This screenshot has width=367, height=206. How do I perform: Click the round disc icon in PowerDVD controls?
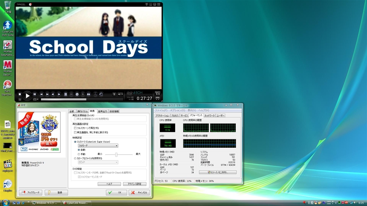tap(77, 94)
